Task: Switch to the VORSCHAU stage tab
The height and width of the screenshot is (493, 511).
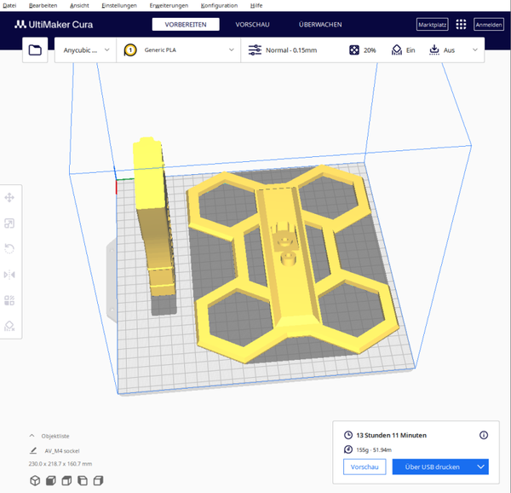Action: click(252, 25)
